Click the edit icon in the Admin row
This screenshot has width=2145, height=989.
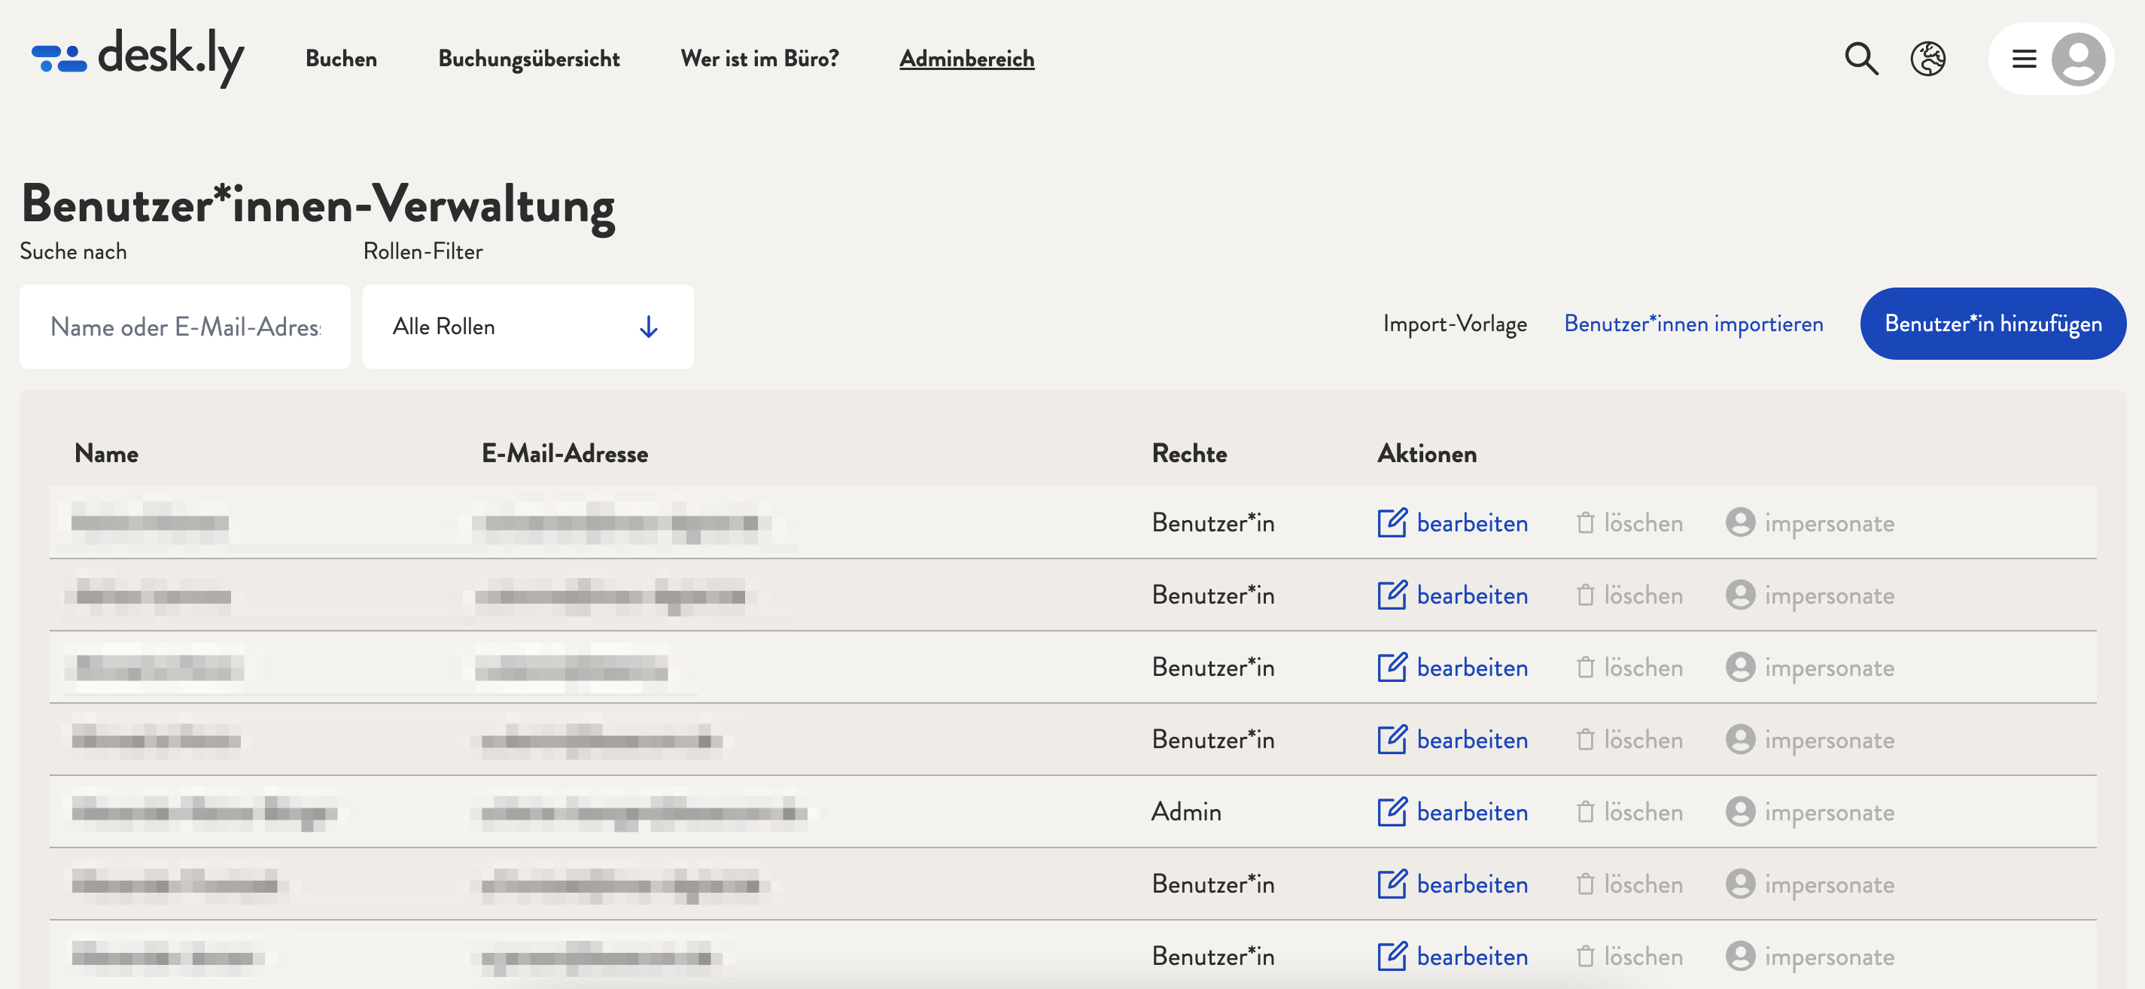1392,811
